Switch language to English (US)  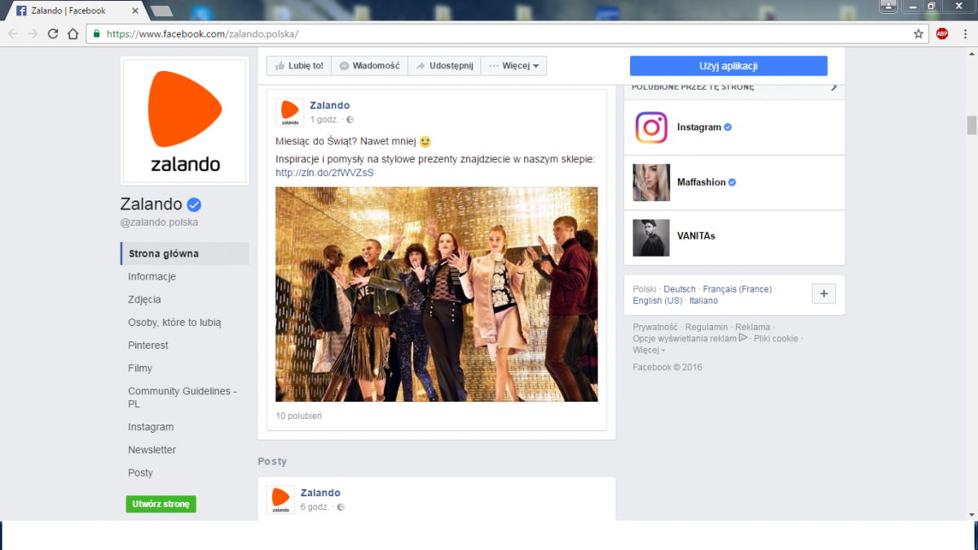[x=658, y=301]
